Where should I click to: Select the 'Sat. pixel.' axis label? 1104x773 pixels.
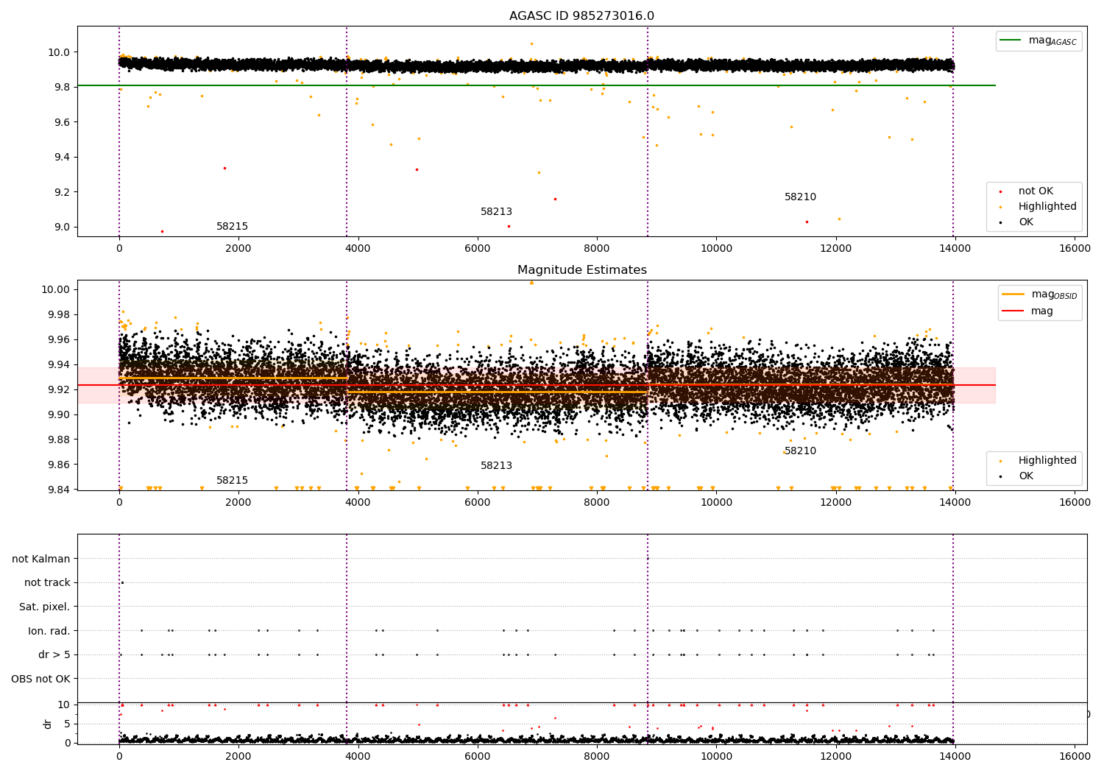pyautogui.click(x=45, y=607)
